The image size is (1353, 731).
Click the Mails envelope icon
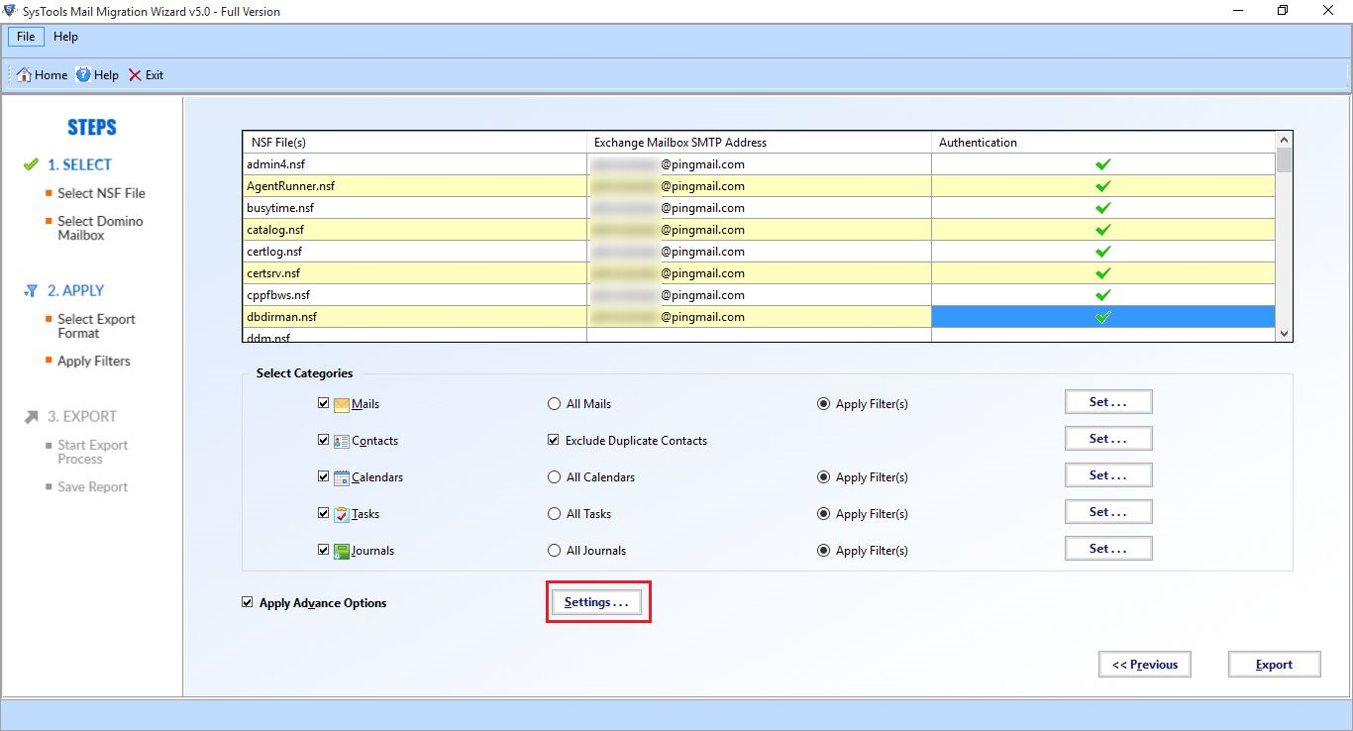(342, 404)
